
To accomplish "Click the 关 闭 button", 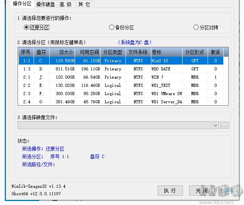I will tap(202, 191).
